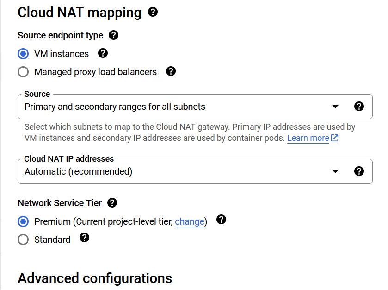Choose the Standard network tier radio button
The height and width of the screenshot is (290, 388).
pos(23,240)
